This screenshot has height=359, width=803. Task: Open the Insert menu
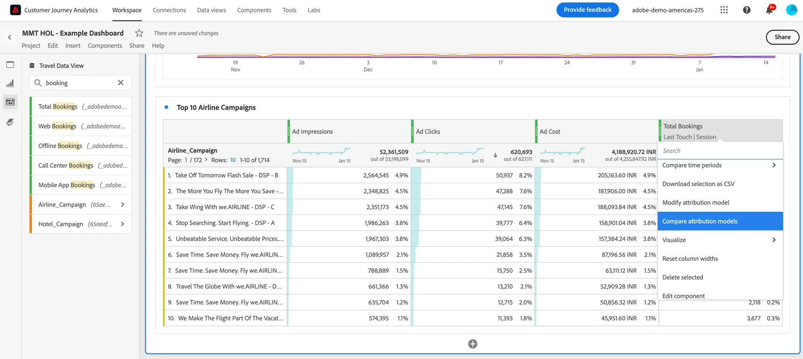(72, 45)
